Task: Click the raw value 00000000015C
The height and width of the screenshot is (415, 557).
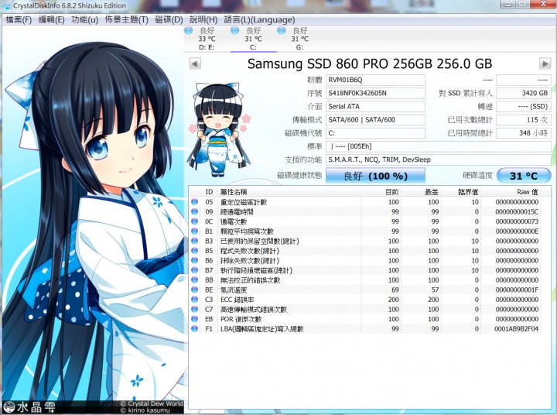Action: 517,211
